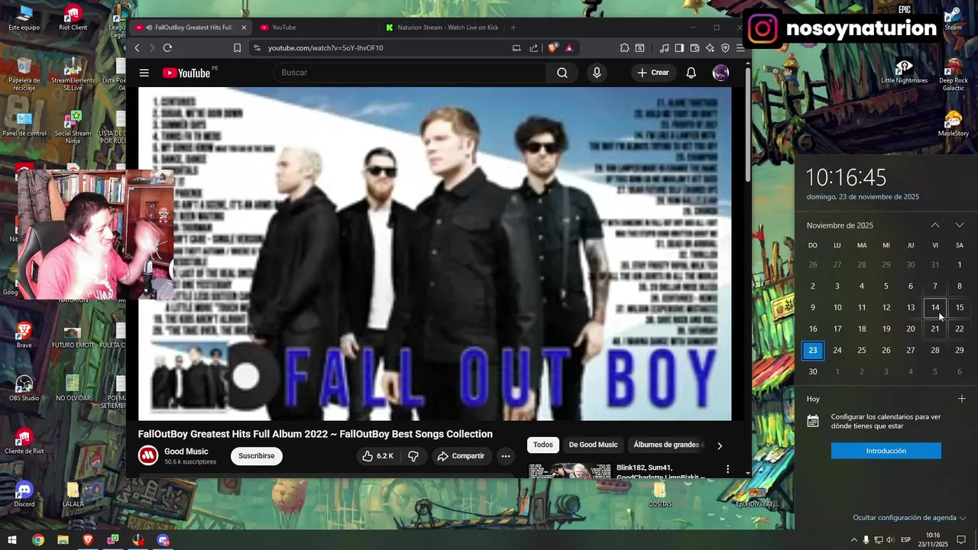
Task: Open File Explorer from the taskbar
Action: point(63,540)
